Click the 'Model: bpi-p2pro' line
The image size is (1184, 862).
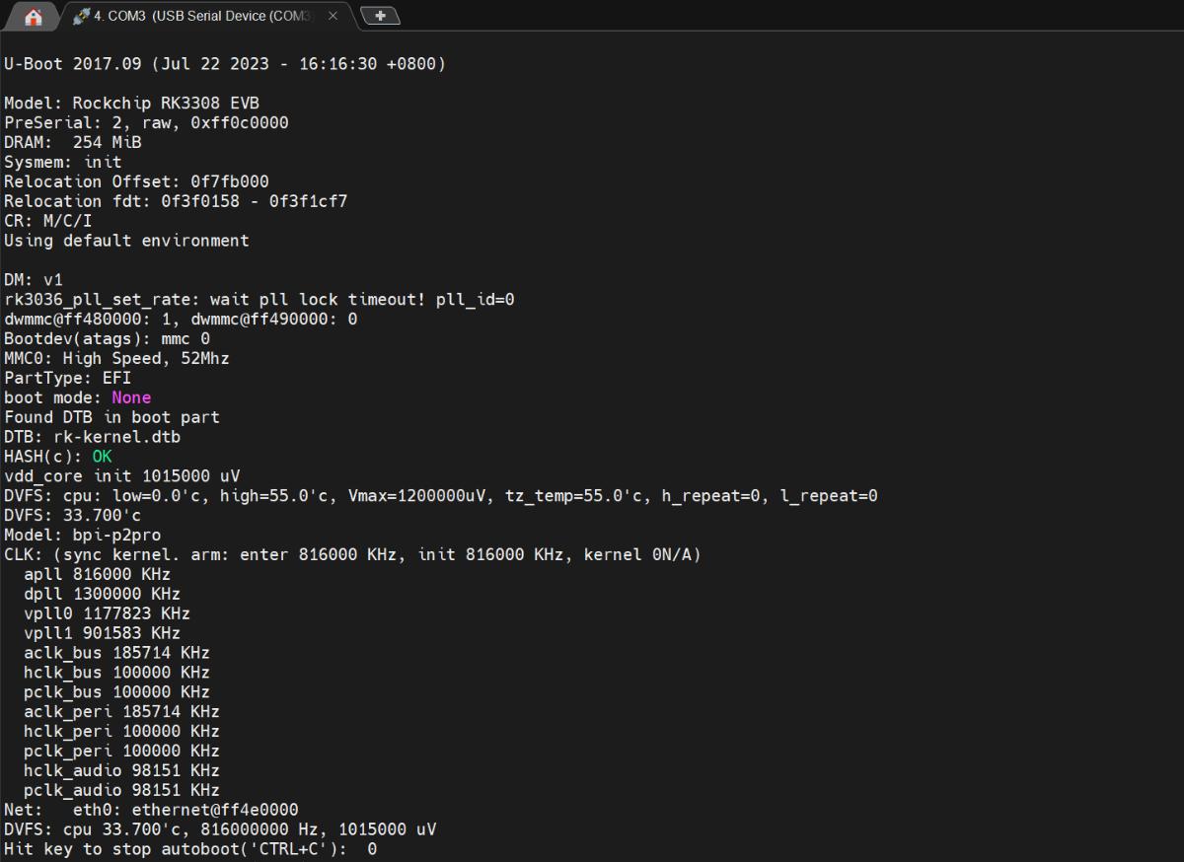tap(83, 536)
